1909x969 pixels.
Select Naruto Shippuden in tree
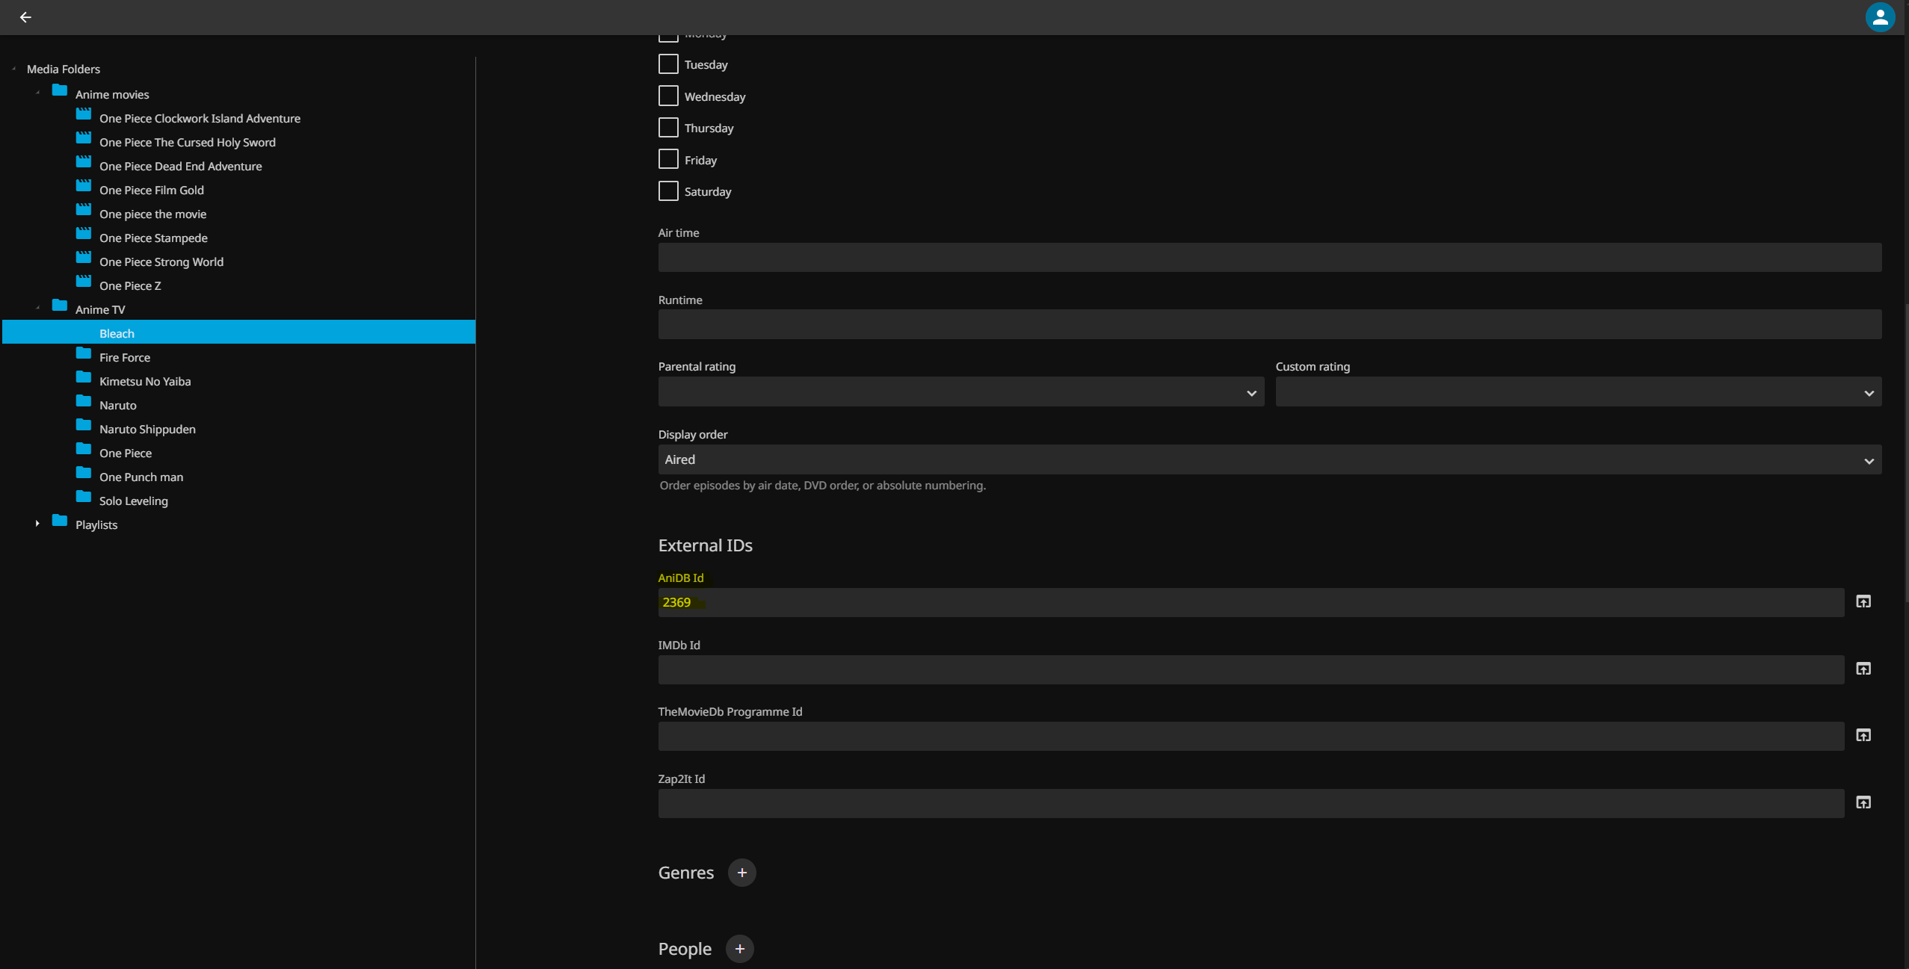click(147, 429)
